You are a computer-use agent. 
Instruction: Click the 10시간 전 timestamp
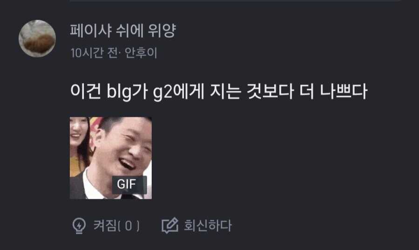94,53
